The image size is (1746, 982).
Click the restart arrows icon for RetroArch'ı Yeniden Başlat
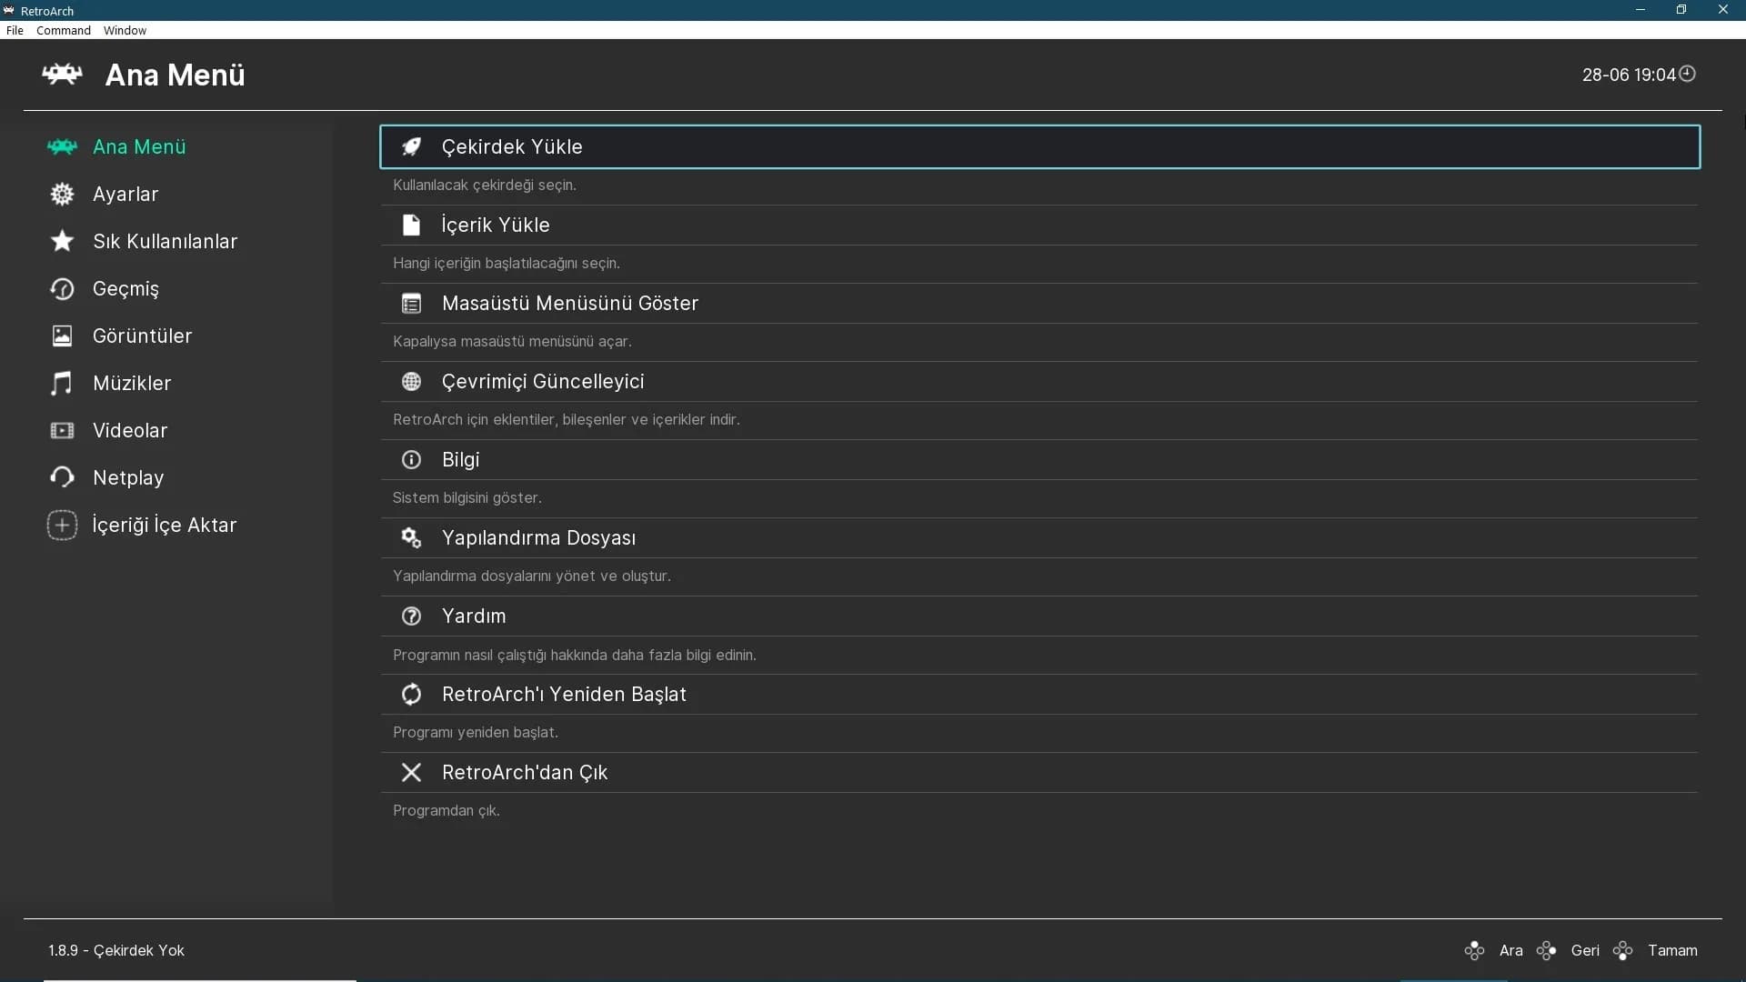tap(411, 694)
